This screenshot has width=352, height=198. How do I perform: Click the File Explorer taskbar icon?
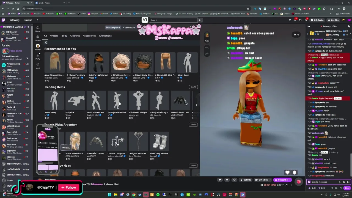(x=116, y=195)
